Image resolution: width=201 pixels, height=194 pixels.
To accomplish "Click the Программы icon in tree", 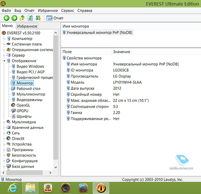I will [9, 149].
